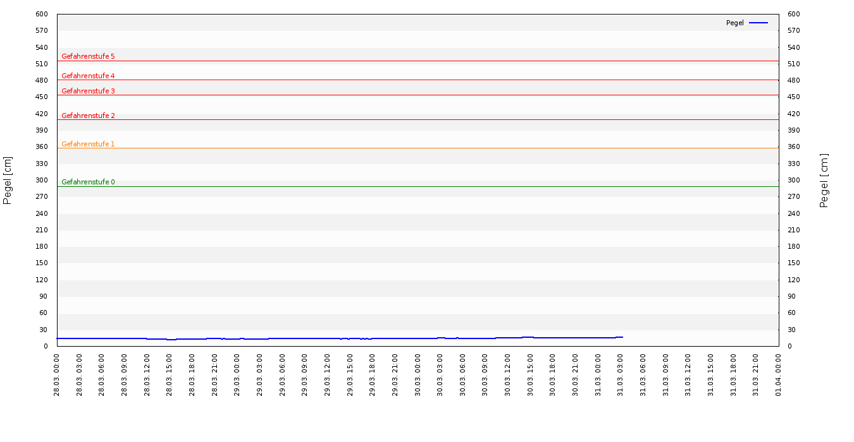Pick the green Gefahrenstufe 0 label
The image size is (854, 442).
tap(88, 182)
